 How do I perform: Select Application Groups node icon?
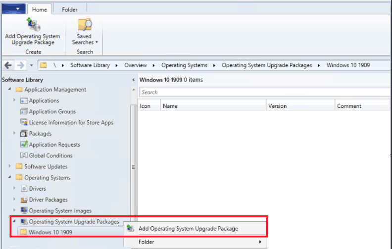[x=24, y=111]
